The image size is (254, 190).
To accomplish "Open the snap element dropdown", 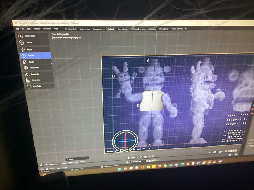I will 149,157.
